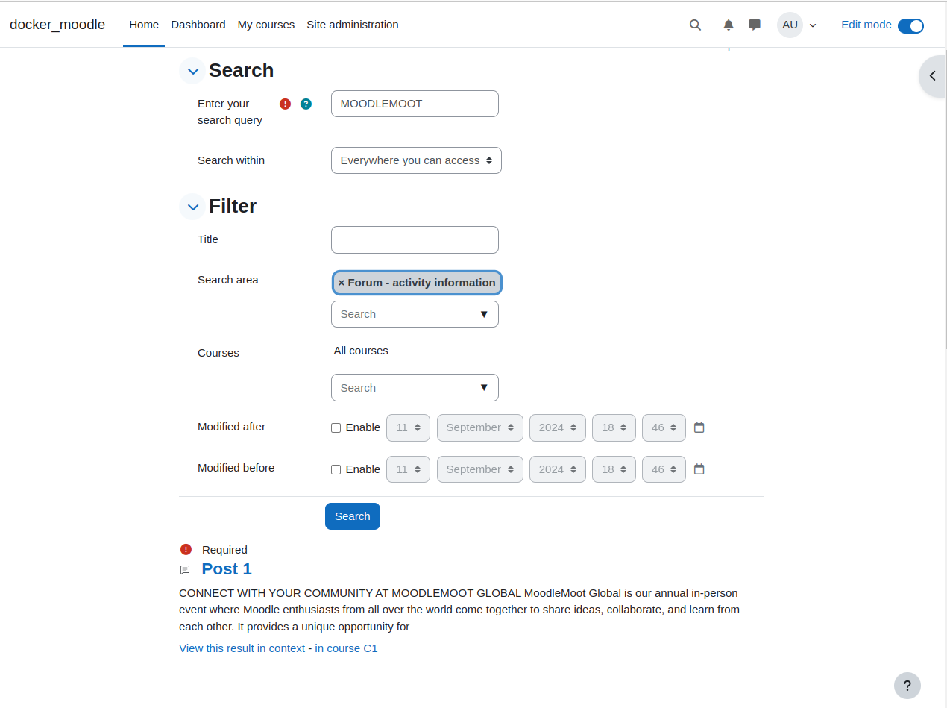Viewport: 947px width, 708px height.
Task: Expand user menu chevron beside AU
Action: pos(813,25)
